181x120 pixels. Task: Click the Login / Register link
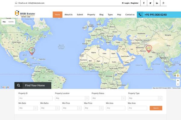coord(130,3)
